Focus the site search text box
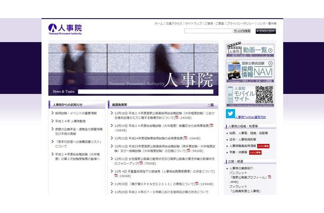Screen dimensions: 324x213 tap(209, 31)
